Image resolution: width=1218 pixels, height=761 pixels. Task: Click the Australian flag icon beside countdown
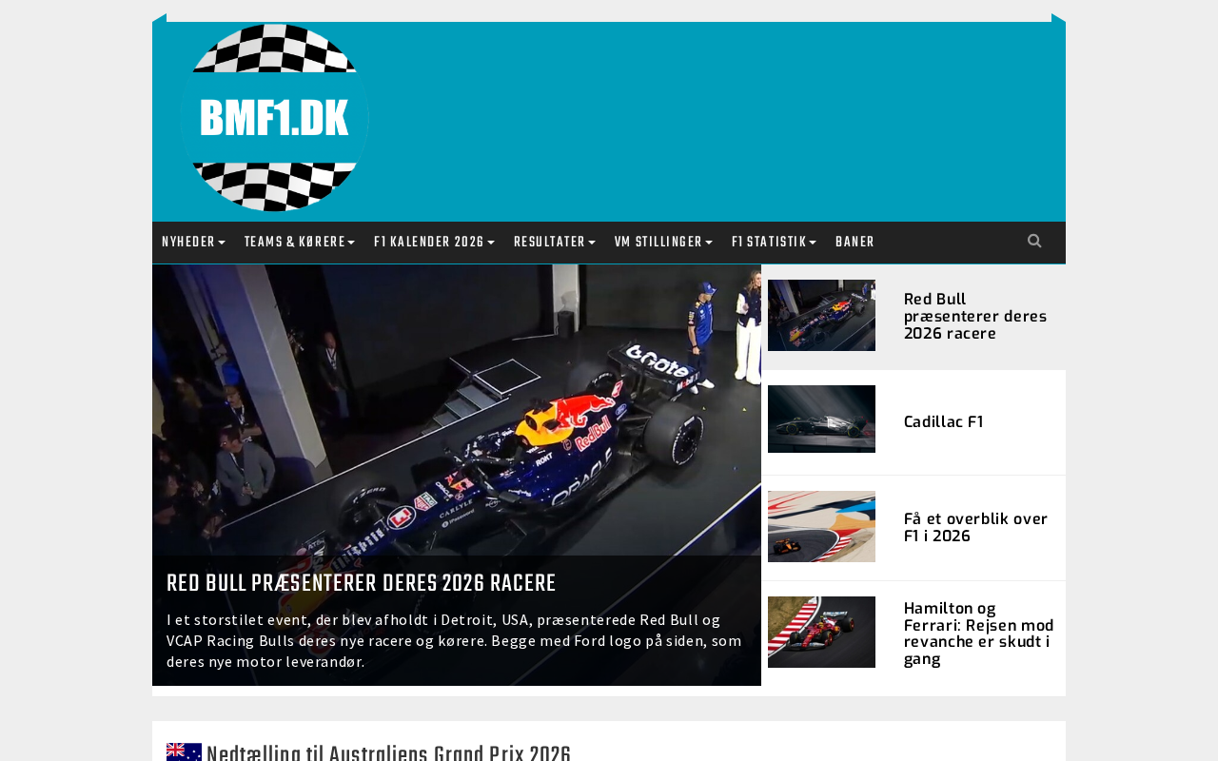click(184, 752)
